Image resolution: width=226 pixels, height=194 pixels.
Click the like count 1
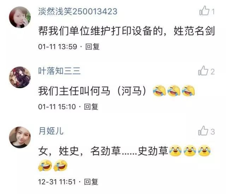tap(213, 12)
